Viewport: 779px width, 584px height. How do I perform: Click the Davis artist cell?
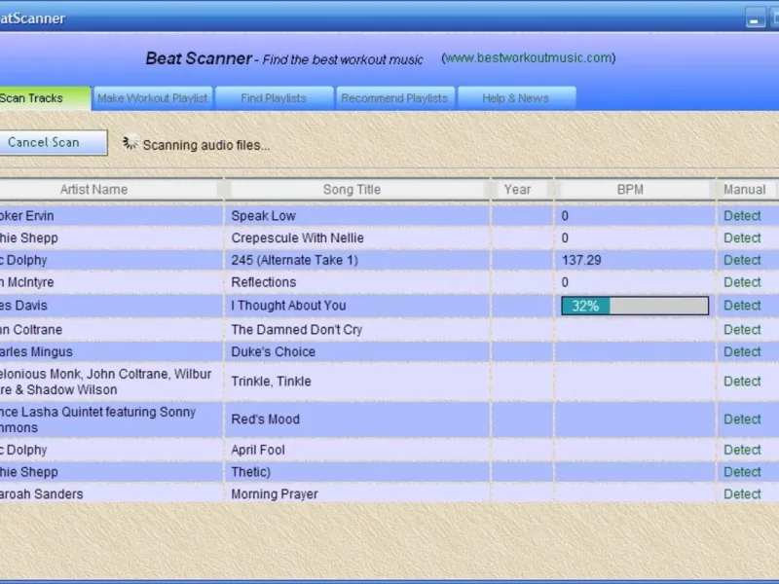pyautogui.click(x=111, y=306)
